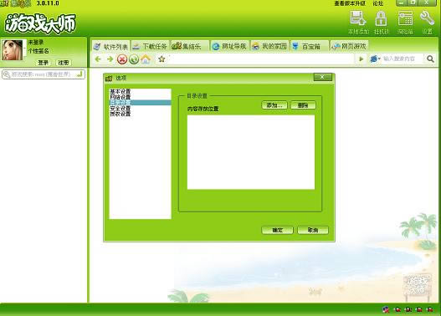This screenshot has width=441, height=316.
Task: Select 基本设置 in options list
Action: tap(121, 91)
